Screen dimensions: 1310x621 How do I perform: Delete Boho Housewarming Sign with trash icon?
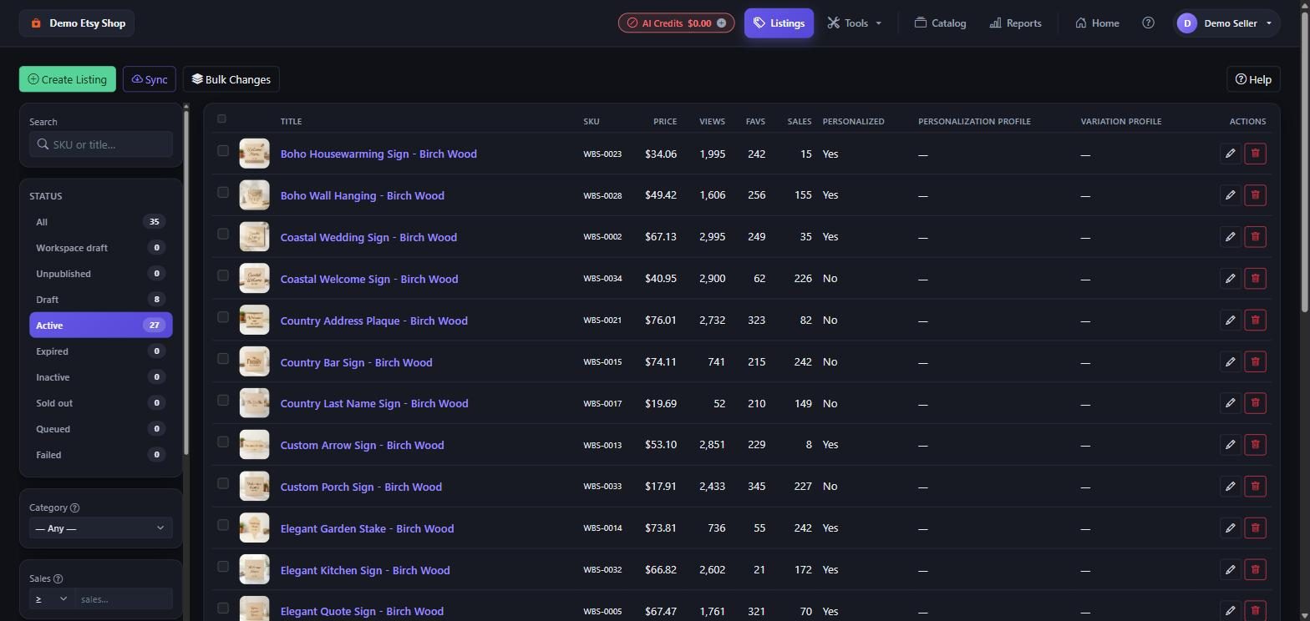1255,154
